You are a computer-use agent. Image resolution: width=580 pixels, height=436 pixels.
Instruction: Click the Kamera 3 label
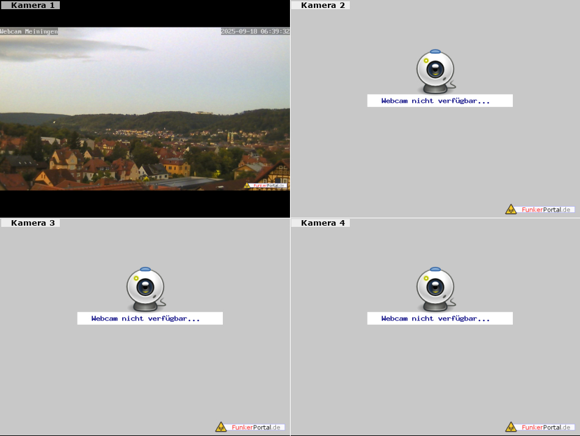pos(31,223)
